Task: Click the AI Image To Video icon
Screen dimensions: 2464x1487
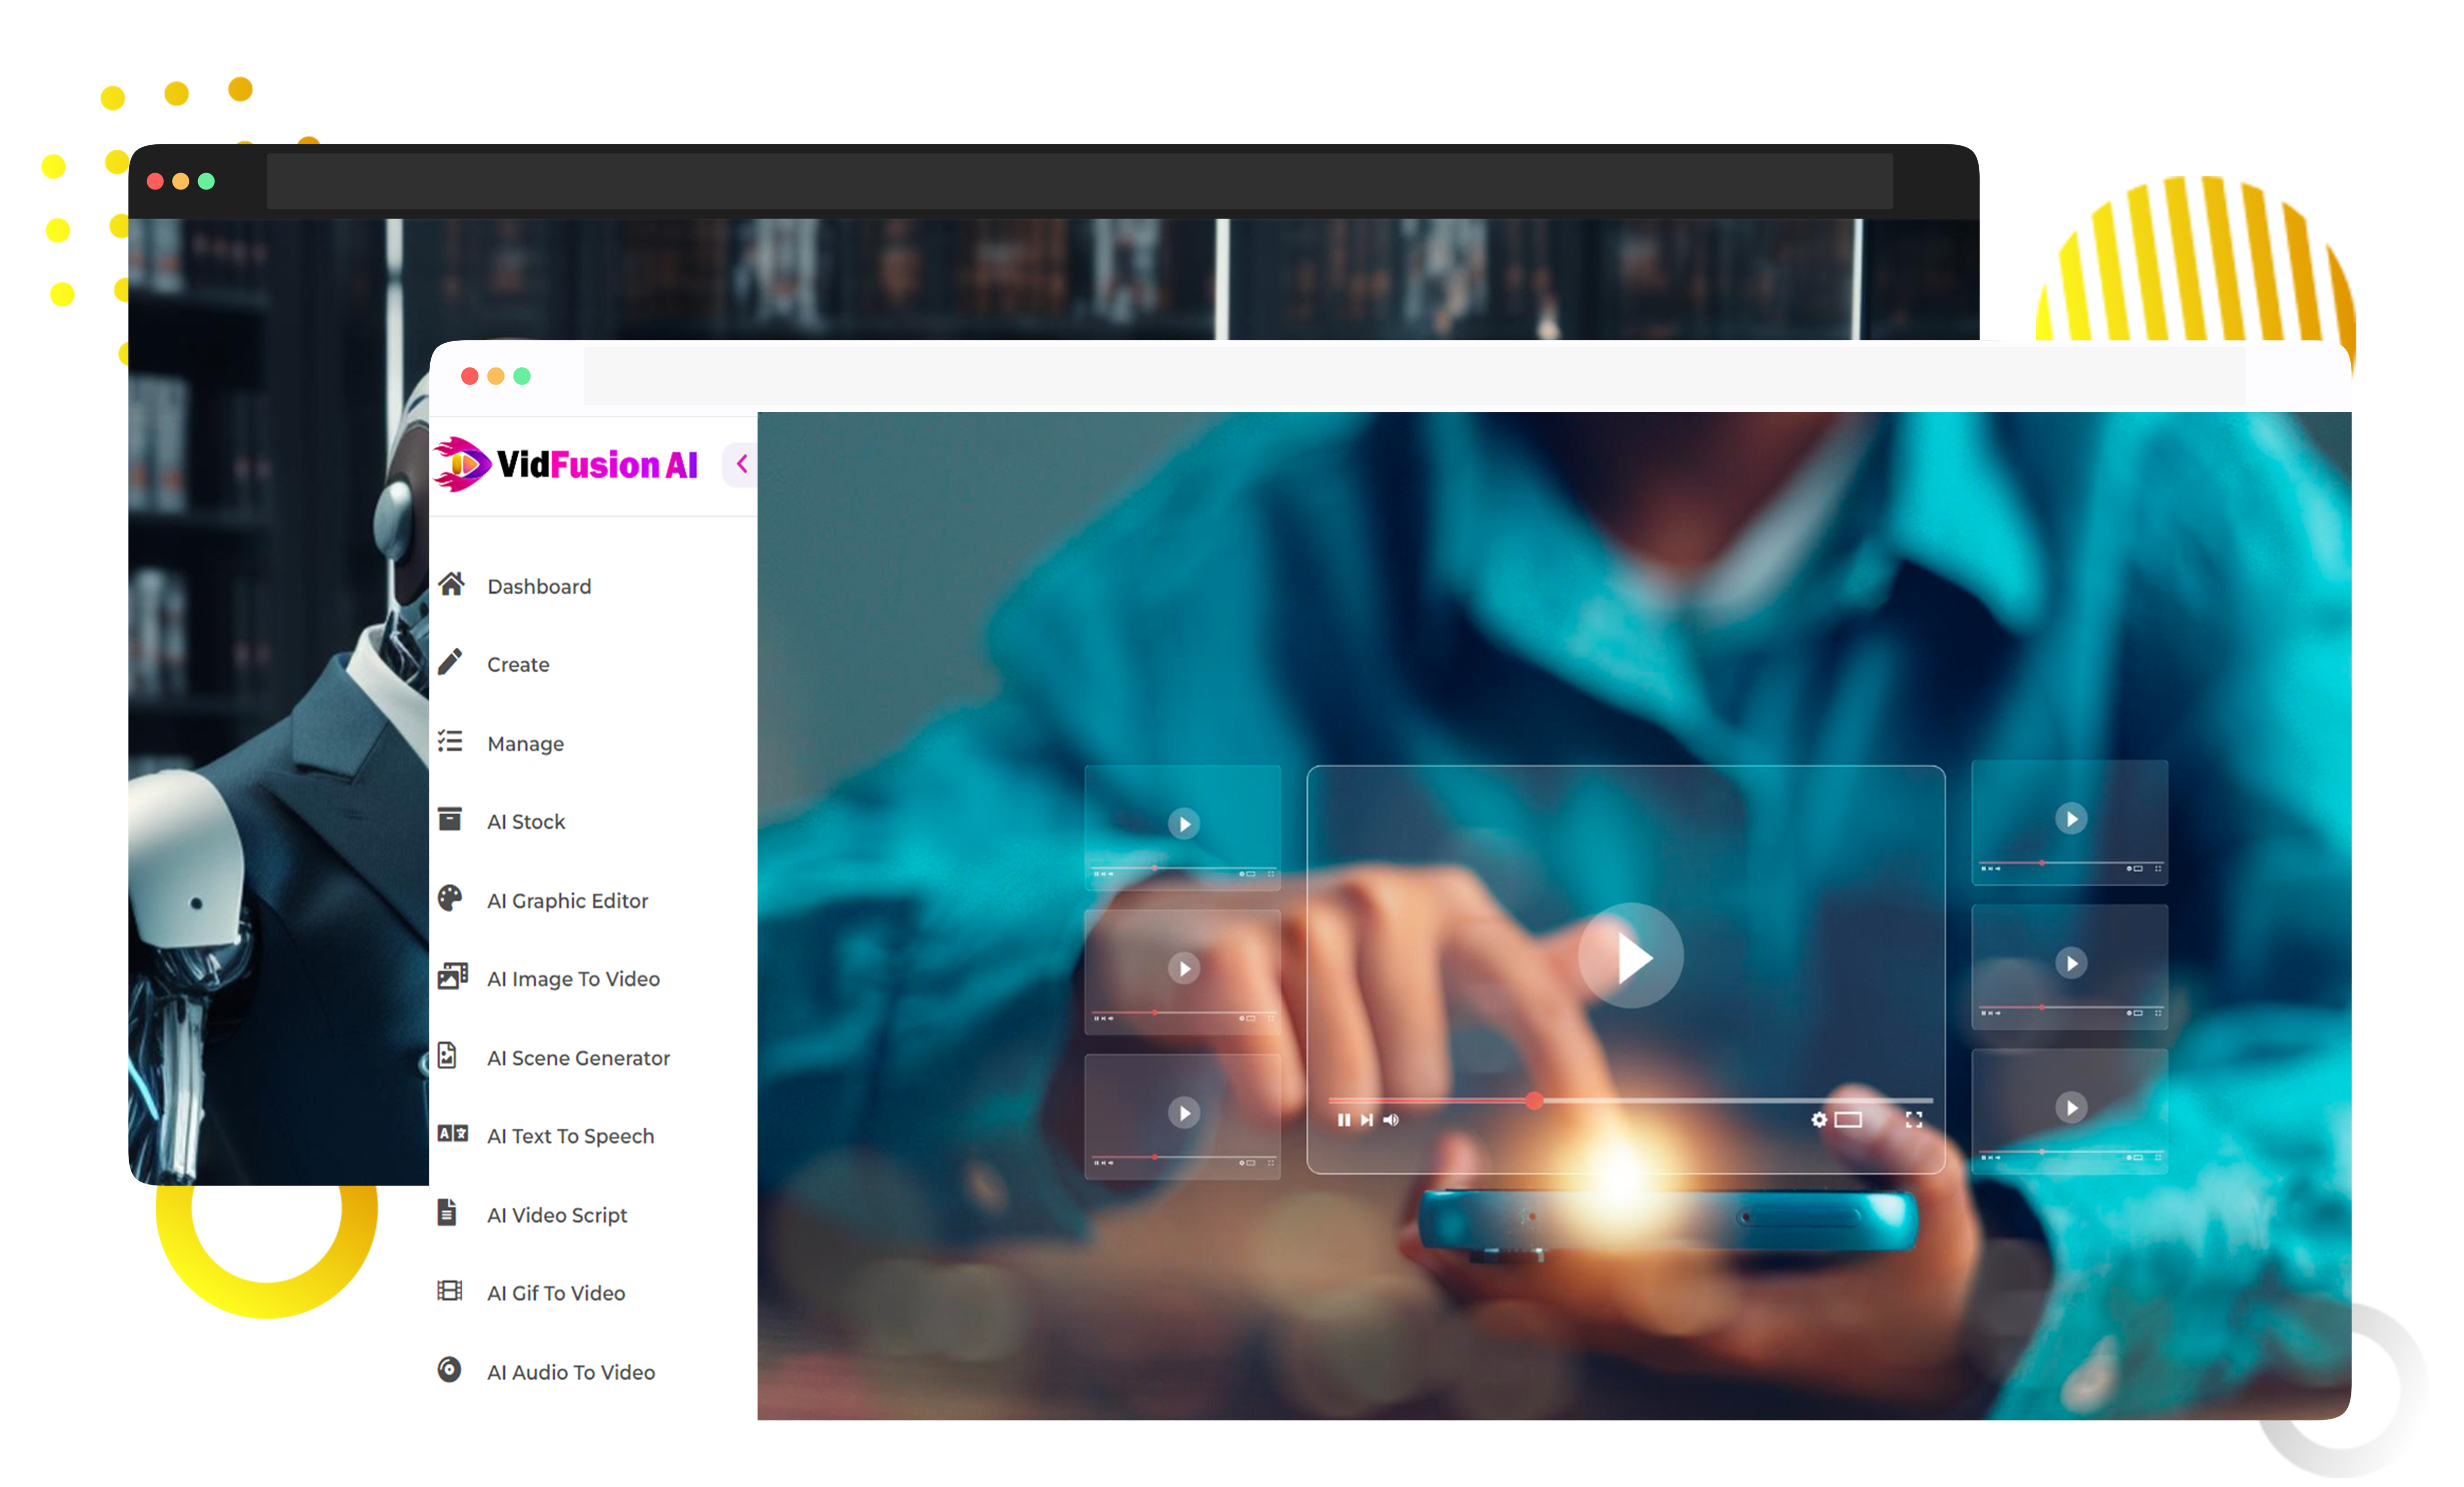Action: click(452, 976)
